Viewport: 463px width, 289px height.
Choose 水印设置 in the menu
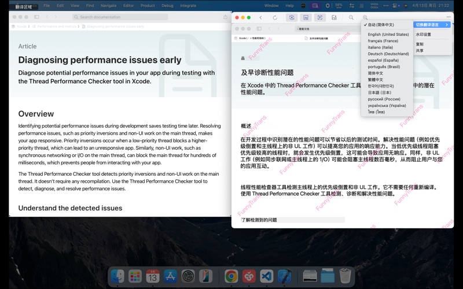tap(424, 35)
